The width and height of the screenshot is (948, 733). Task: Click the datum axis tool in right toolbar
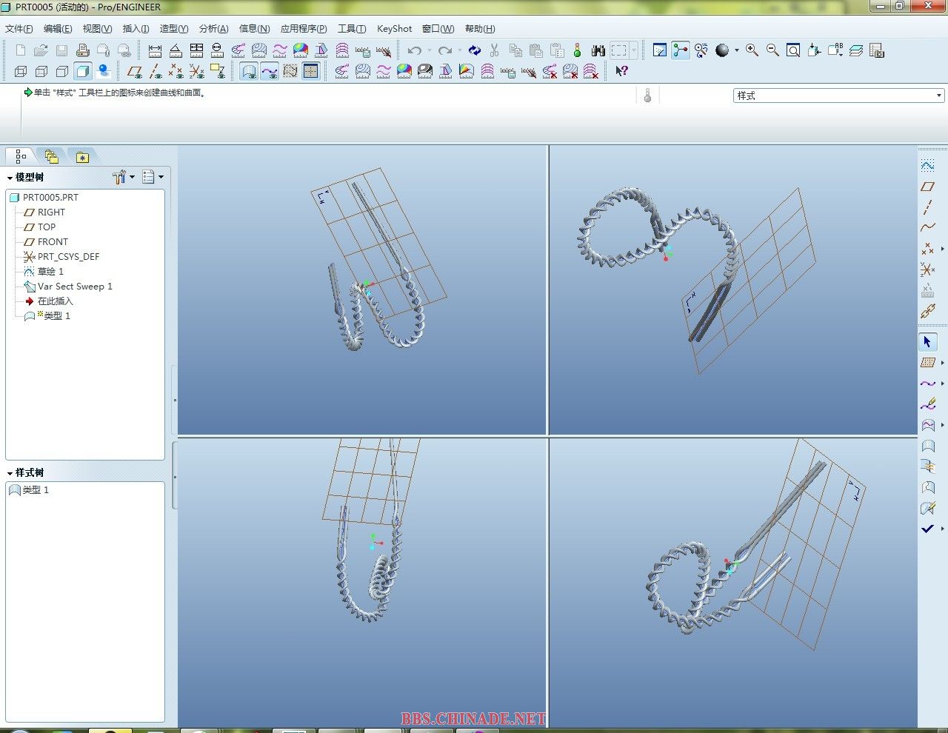click(927, 207)
